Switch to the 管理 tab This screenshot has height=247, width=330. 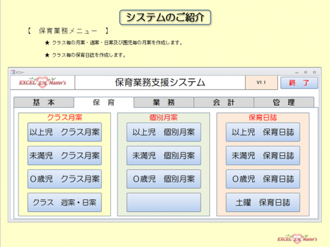[284, 102]
